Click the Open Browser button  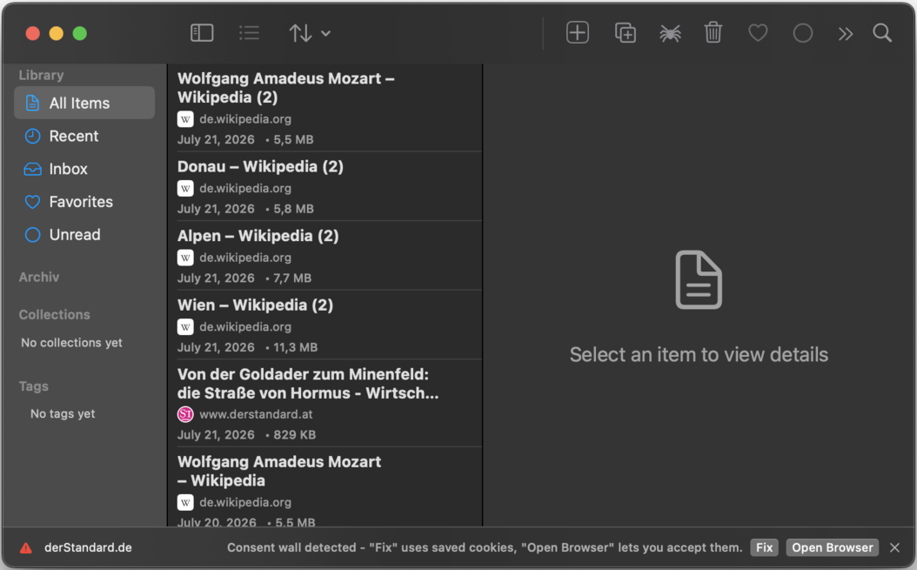[833, 547]
